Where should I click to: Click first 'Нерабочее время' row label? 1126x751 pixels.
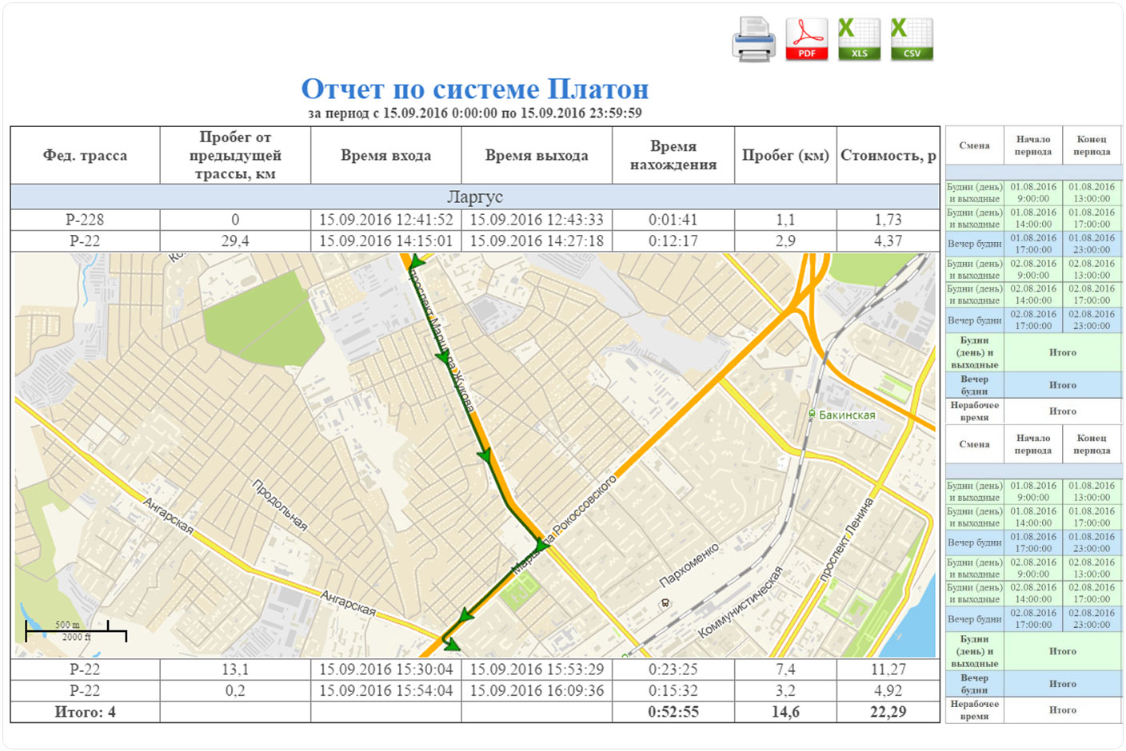coord(974,411)
